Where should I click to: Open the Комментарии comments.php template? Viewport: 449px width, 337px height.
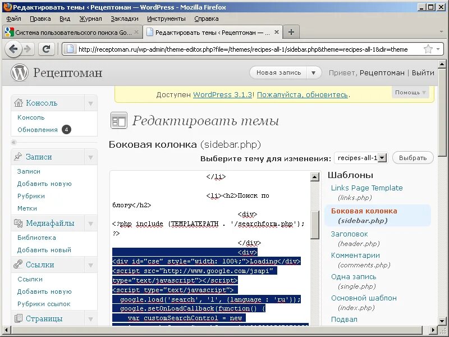355,256
